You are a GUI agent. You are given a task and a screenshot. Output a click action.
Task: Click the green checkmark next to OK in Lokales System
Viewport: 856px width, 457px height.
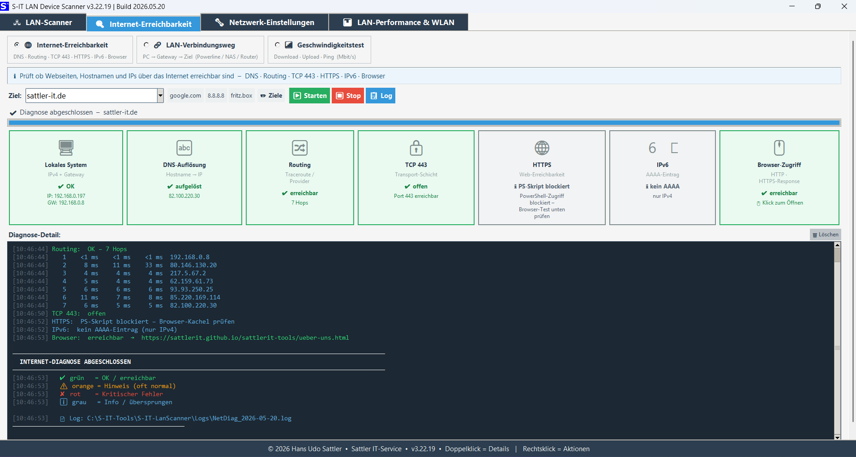click(60, 187)
